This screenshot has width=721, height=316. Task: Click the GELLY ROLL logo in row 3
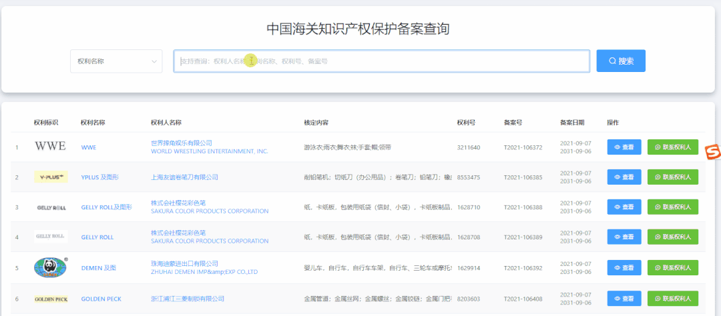(x=51, y=207)
